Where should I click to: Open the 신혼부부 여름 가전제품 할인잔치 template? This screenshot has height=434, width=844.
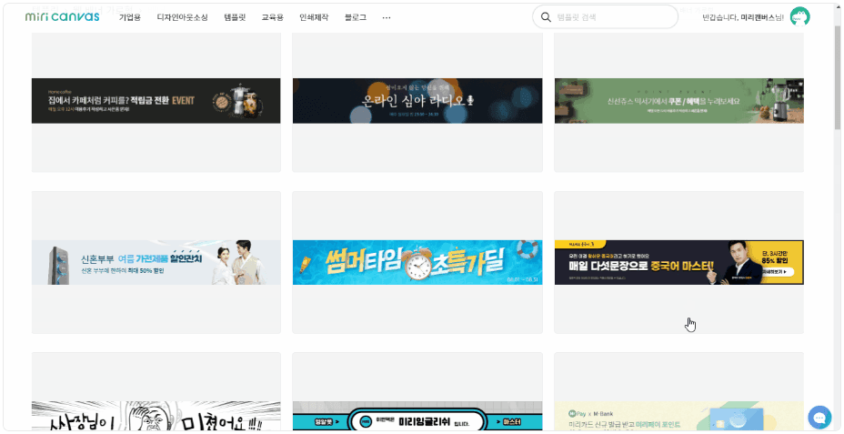156,262
